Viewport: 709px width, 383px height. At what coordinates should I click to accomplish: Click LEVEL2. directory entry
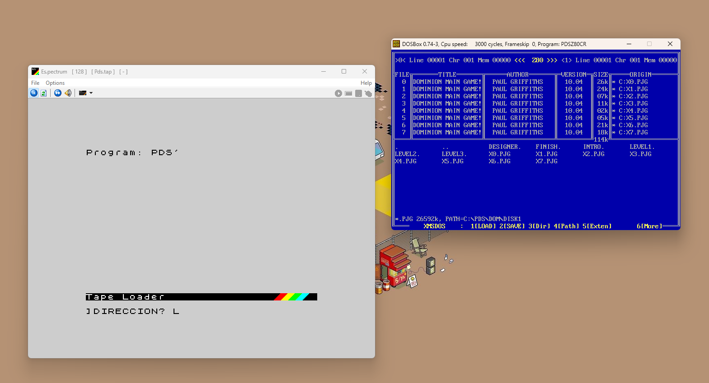pos(407,154)
